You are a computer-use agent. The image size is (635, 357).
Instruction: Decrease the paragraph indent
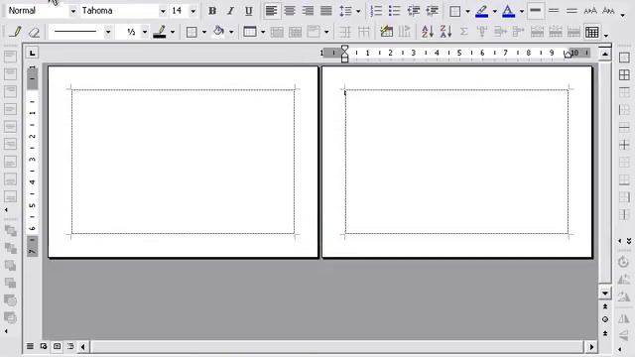pos(414,11)
